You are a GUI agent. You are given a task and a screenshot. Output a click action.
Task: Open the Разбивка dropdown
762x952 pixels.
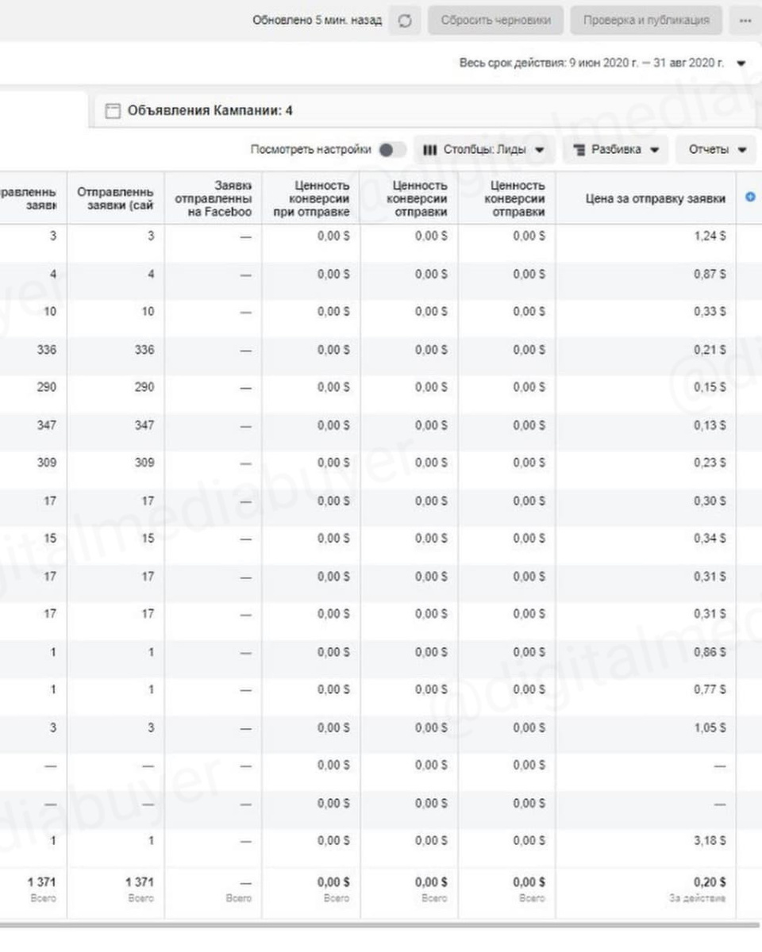pos(616,149)
